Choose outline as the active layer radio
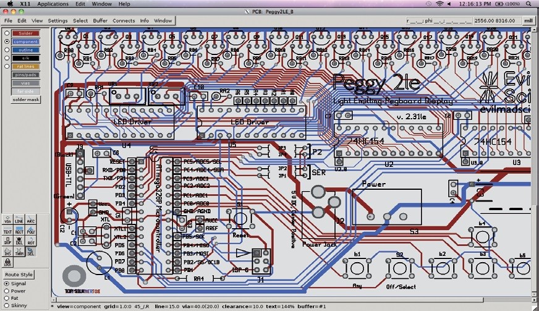The image size is (539, 311). pos(7,50)
